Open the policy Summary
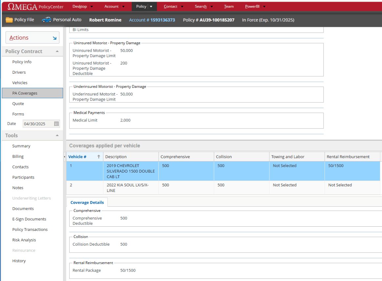The image size is (382, 281). (21, 146)
